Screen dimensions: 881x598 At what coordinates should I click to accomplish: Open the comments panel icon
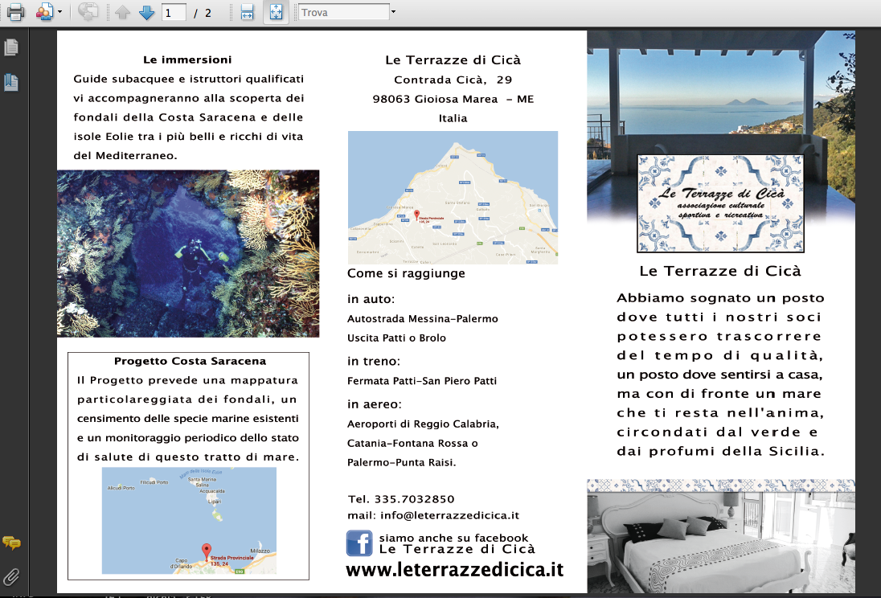11,543
